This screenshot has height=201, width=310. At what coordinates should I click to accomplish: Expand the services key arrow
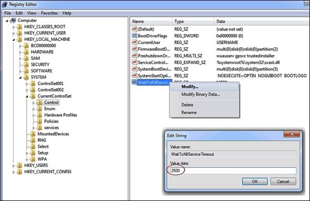click(x=34, y=128)
